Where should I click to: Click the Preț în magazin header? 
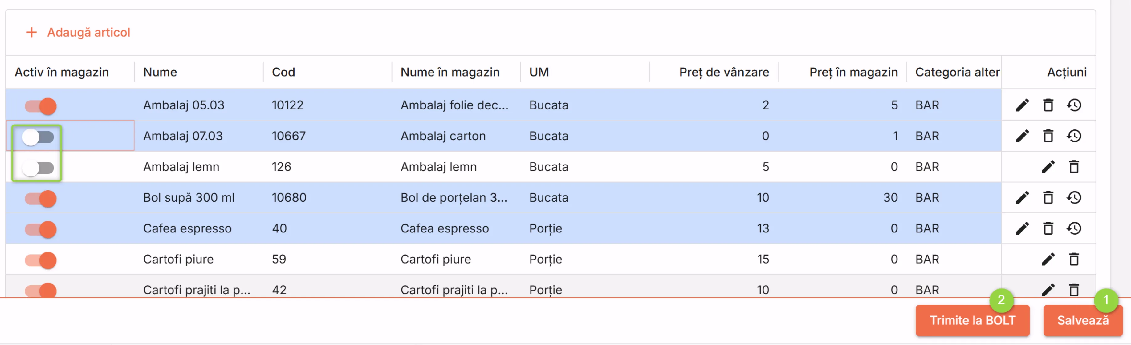(x=853, y=72)
